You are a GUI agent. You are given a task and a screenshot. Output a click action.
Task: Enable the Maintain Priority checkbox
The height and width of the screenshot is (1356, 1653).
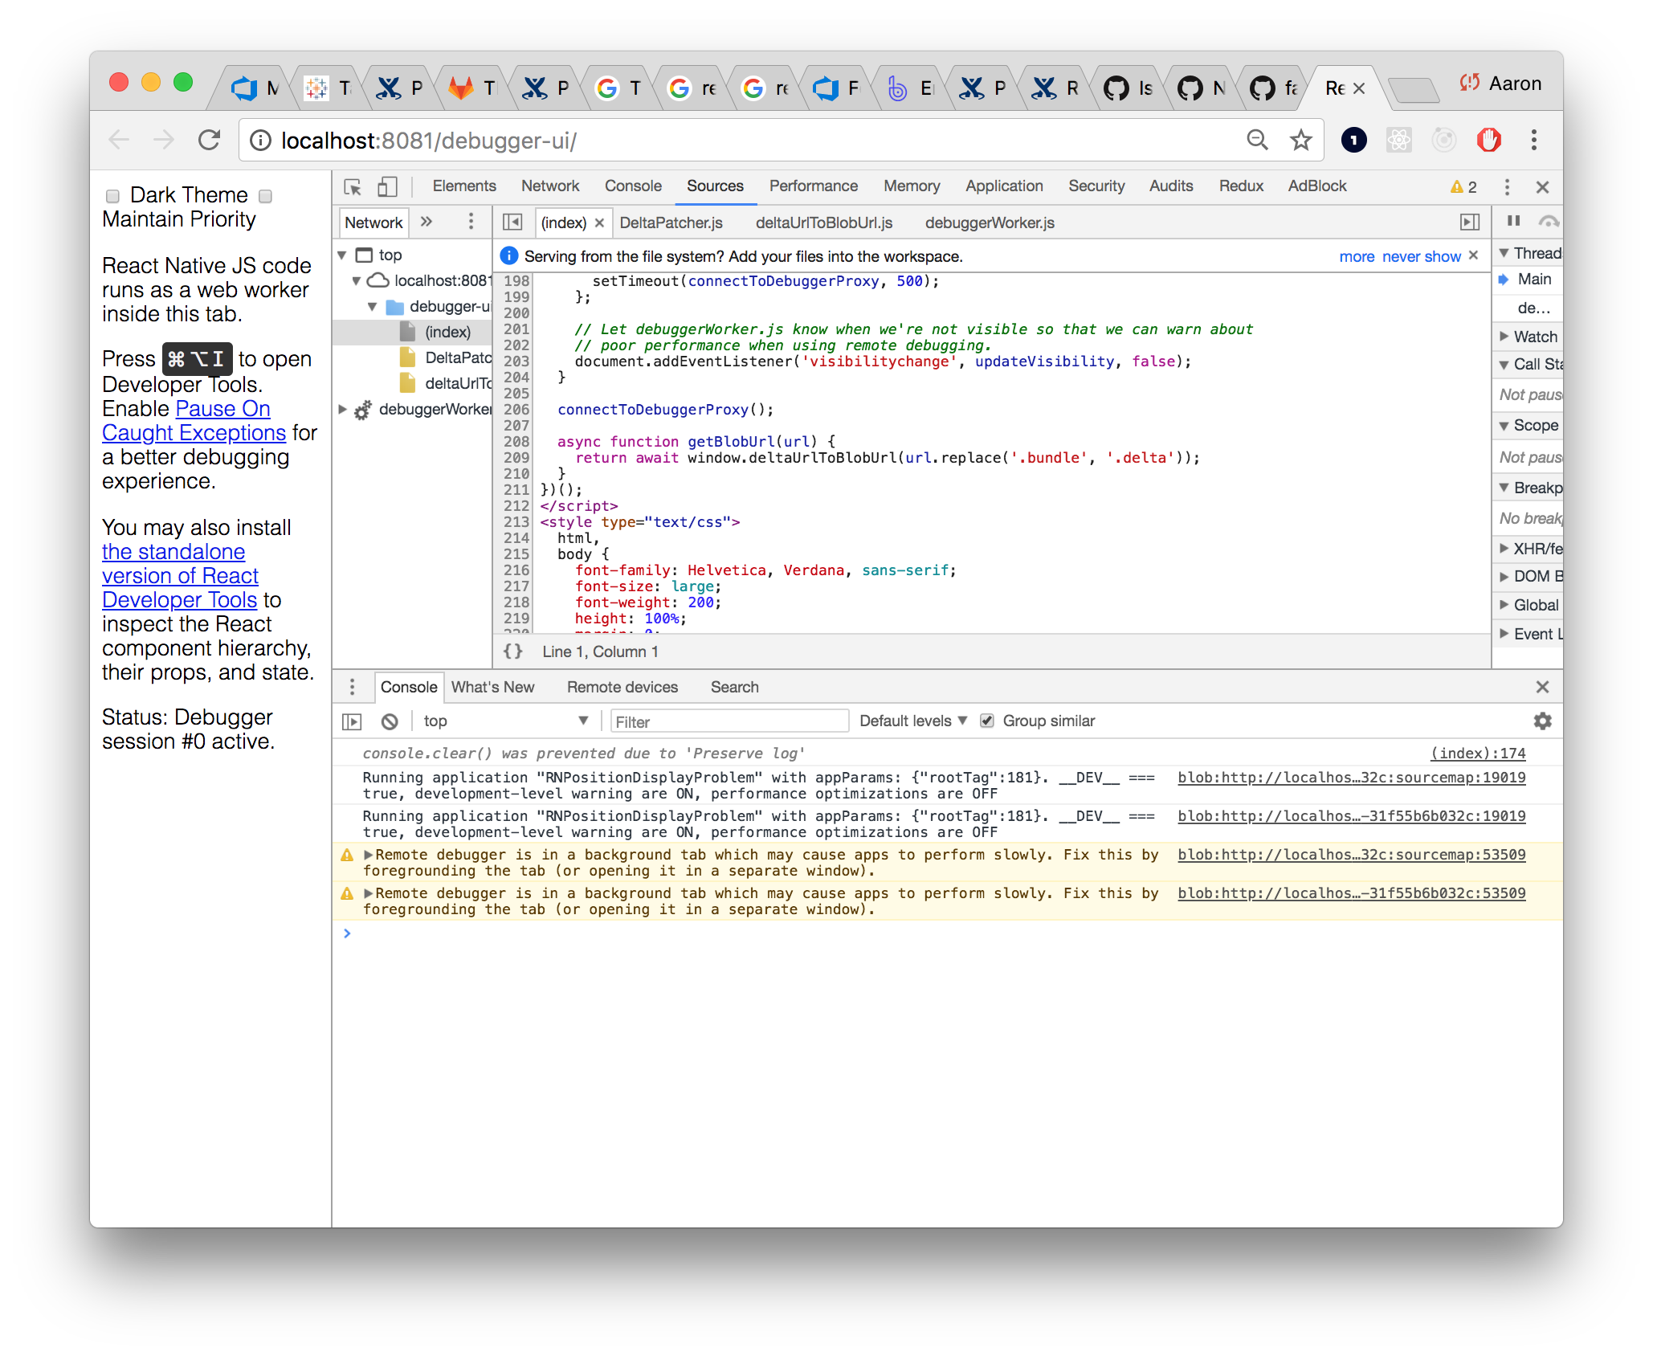click(266, 196)
